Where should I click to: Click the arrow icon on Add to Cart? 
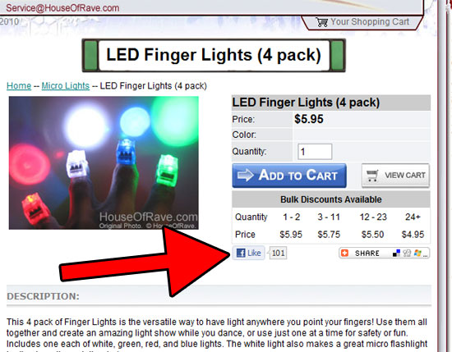[x=246, y=175]
